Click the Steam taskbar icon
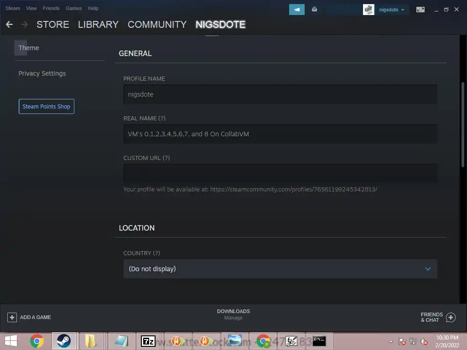 [64, 341]
